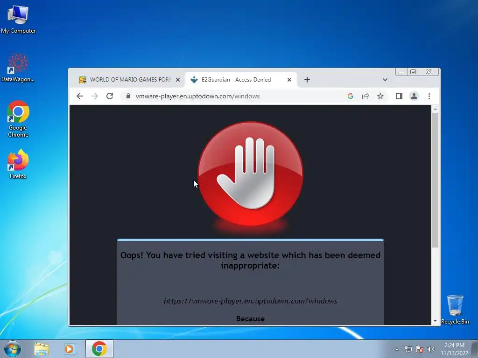This screenshot has width=478, height=358.
Task: Go back to the previous page
Action: [x=80, y=96]
